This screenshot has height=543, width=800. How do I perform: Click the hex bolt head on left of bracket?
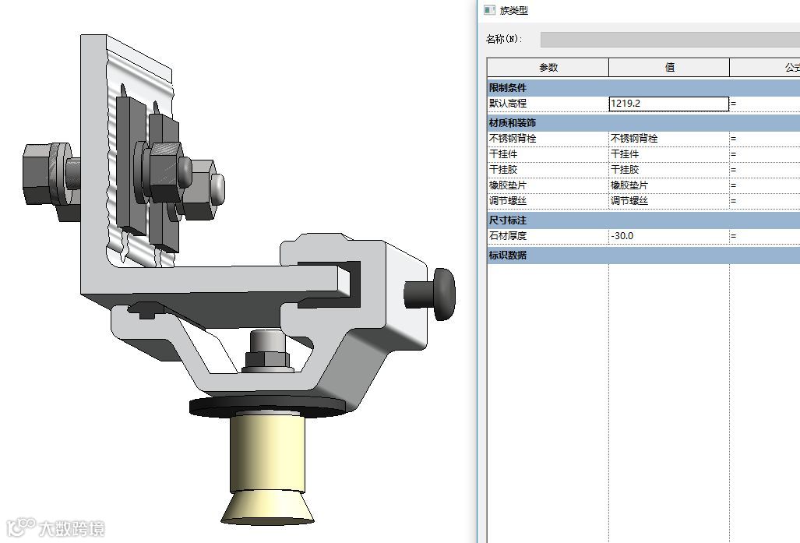point(37,174)
